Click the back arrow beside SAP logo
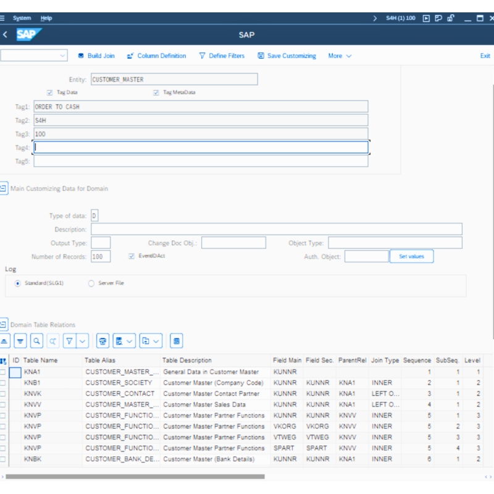This screenshot has height=494, width=494. point(6,35)
